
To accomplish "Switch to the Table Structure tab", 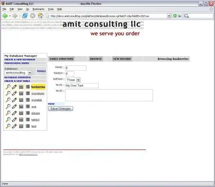I will [x=61, y=59].
